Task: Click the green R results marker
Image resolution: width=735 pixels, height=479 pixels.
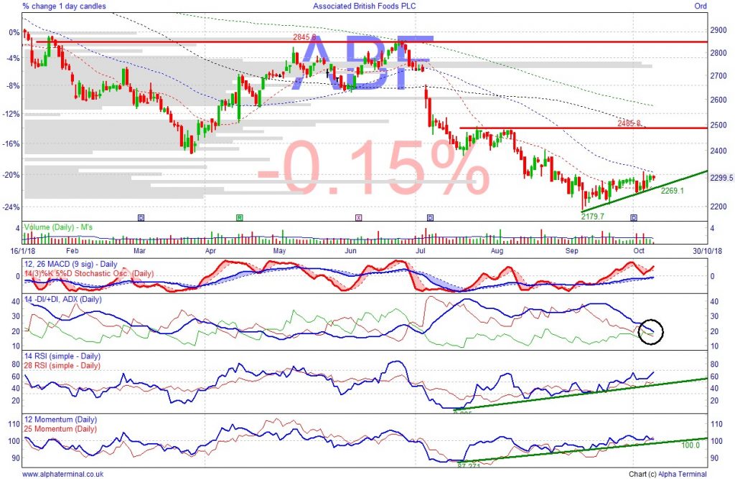Action: coord(240,218)
